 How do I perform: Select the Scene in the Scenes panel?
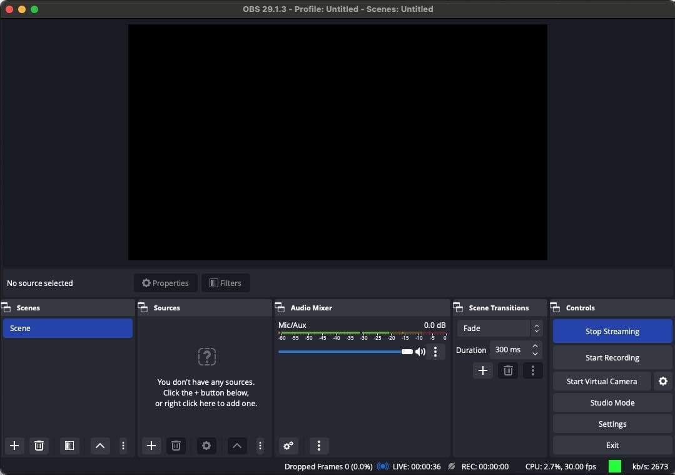68,328
